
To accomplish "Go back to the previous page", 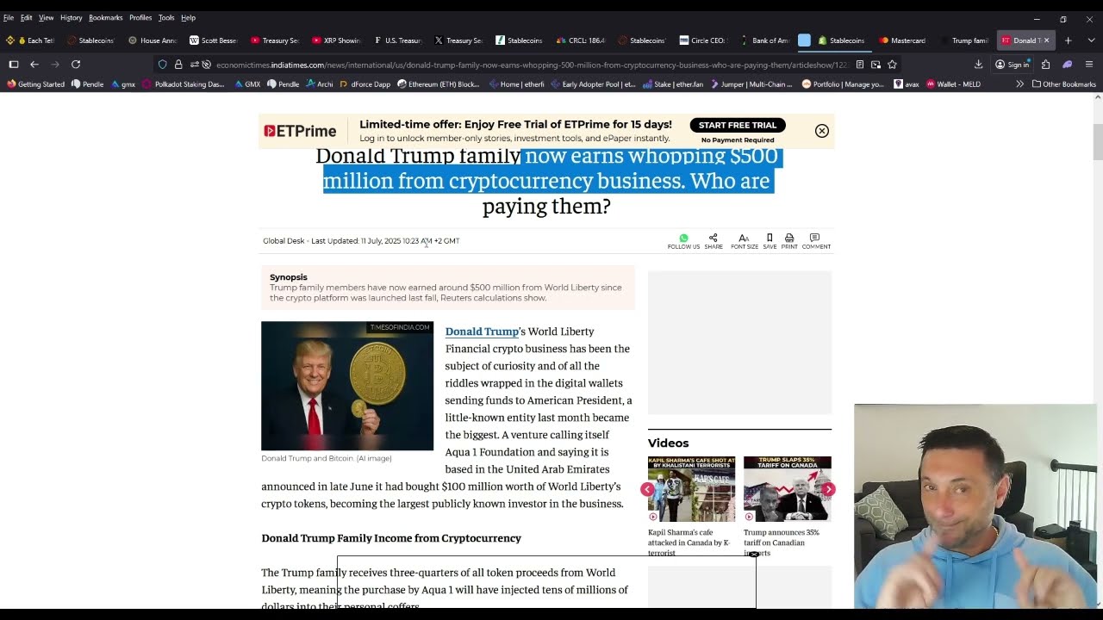I will click(34, 65).
